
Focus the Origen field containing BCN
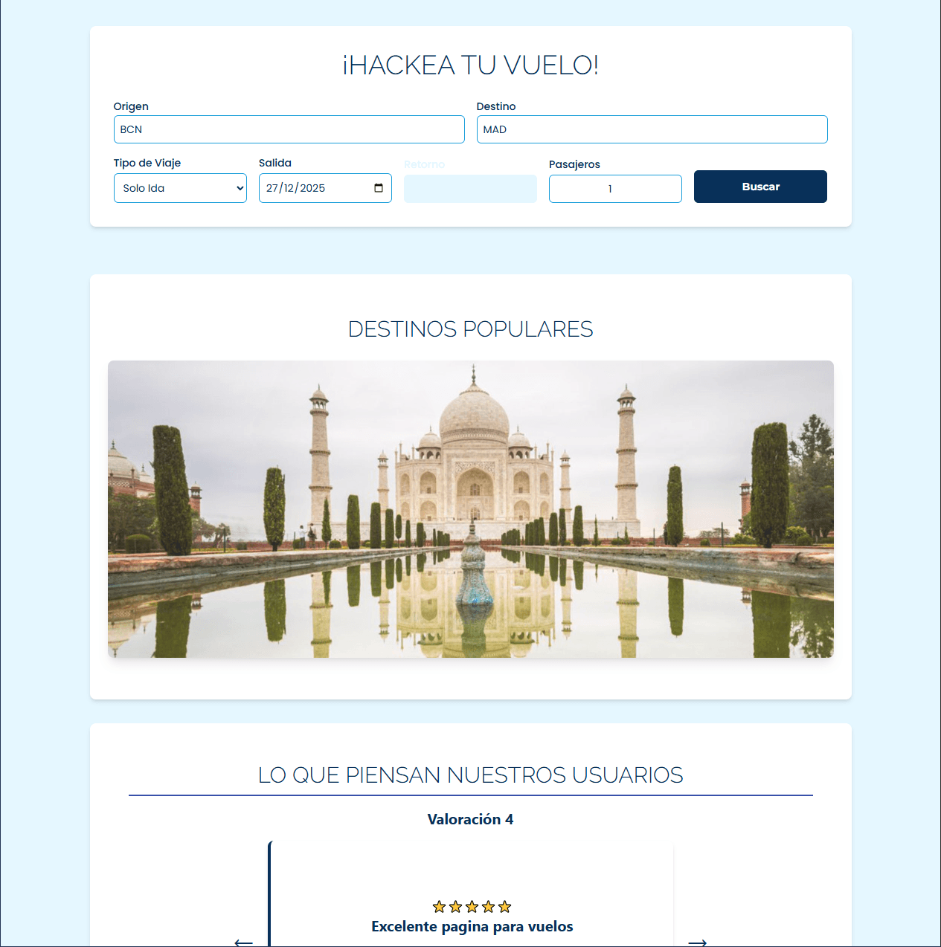pyautogui.click(x=289, y=129)
